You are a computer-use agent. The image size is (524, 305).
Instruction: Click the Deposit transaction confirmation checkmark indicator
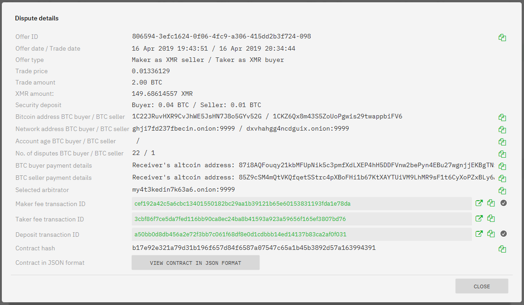503,234
